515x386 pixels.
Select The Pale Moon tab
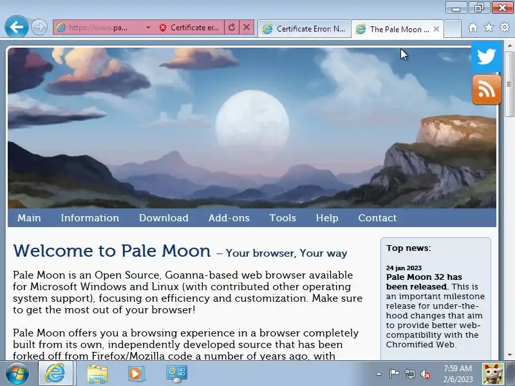click(x=393, y=29)
